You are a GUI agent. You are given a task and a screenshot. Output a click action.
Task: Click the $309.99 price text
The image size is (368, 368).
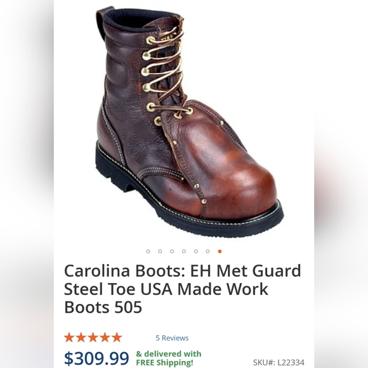coord(96,358)
